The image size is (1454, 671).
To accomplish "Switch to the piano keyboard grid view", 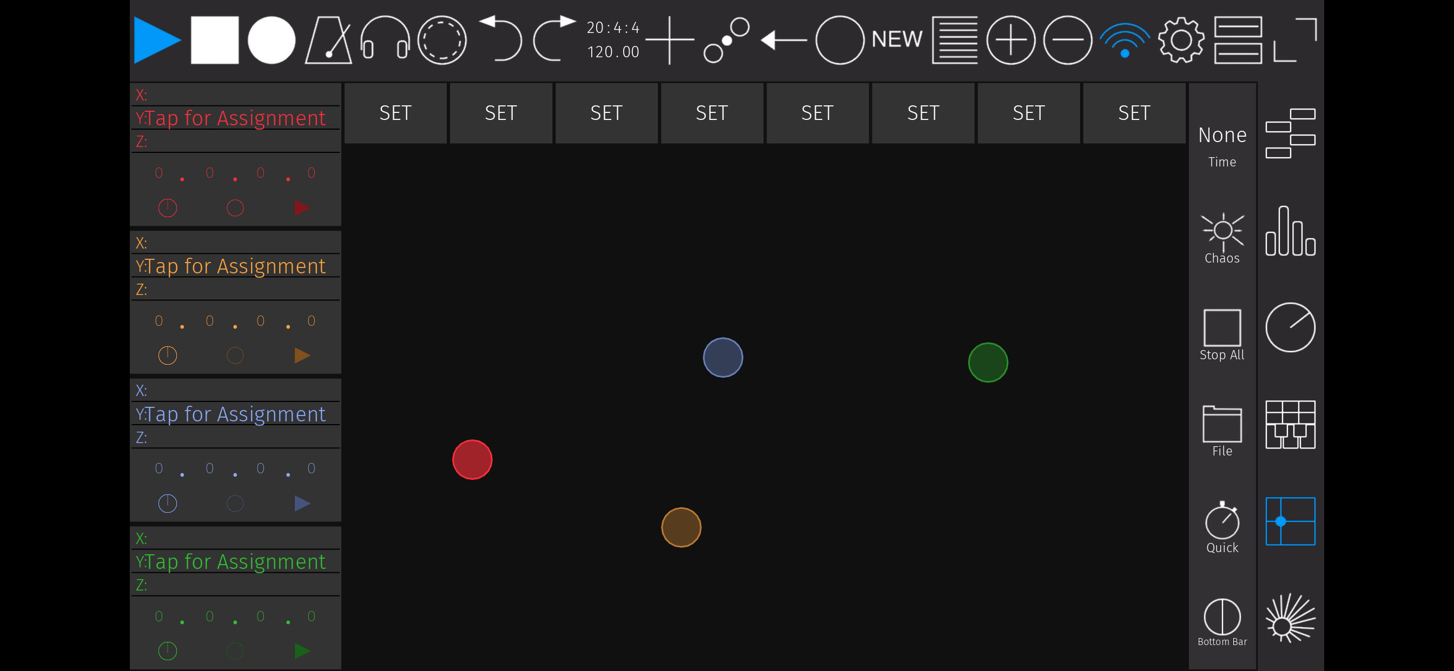I will pos(1290,425).
